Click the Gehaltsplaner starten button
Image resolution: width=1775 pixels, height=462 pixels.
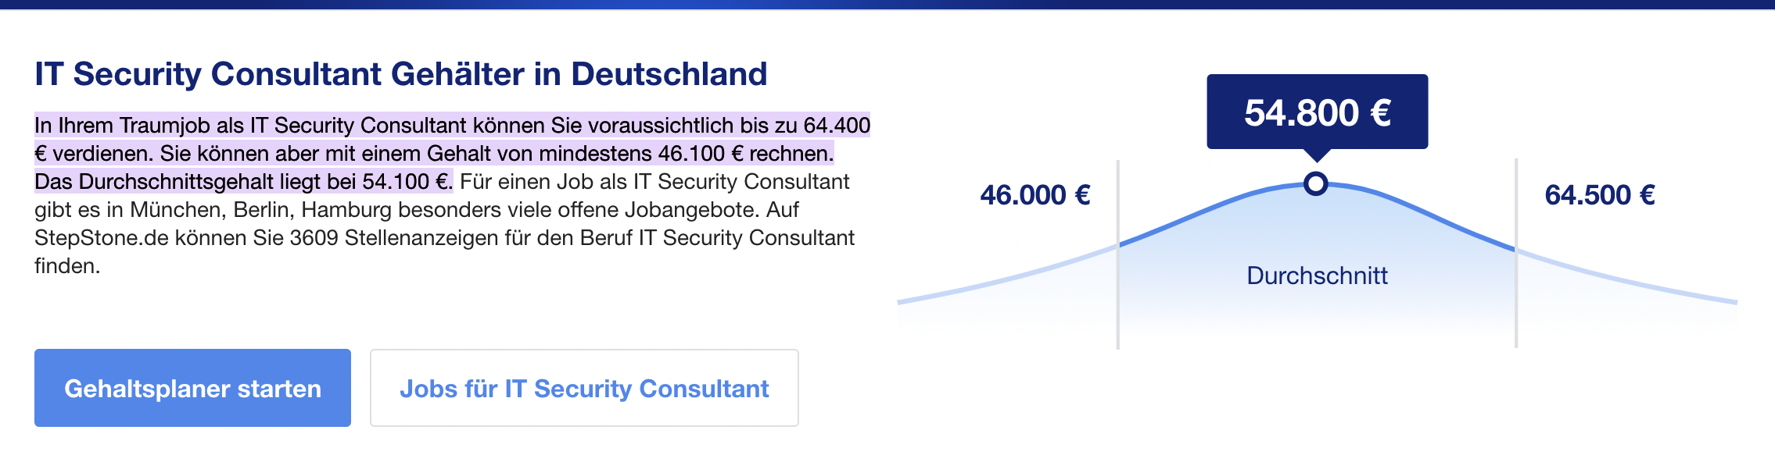tap(192, 388)
